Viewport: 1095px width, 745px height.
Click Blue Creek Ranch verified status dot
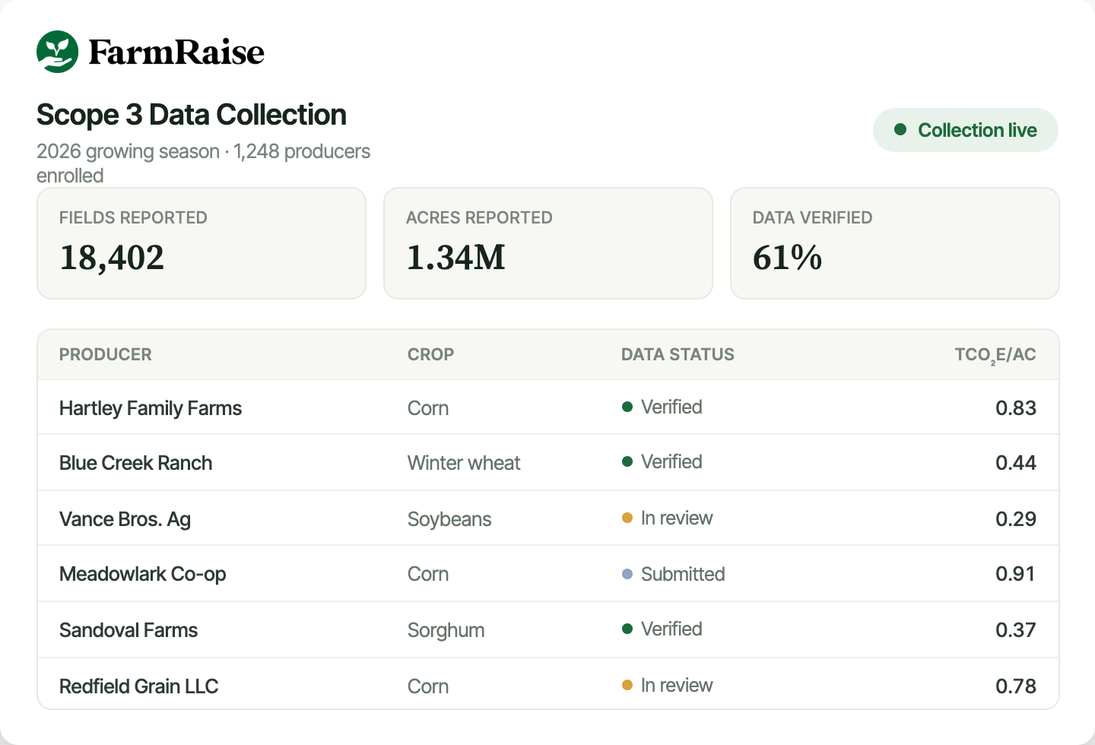[x=627, y=461]
